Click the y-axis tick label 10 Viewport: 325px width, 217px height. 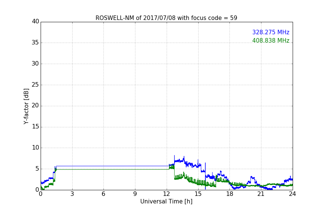35,148
